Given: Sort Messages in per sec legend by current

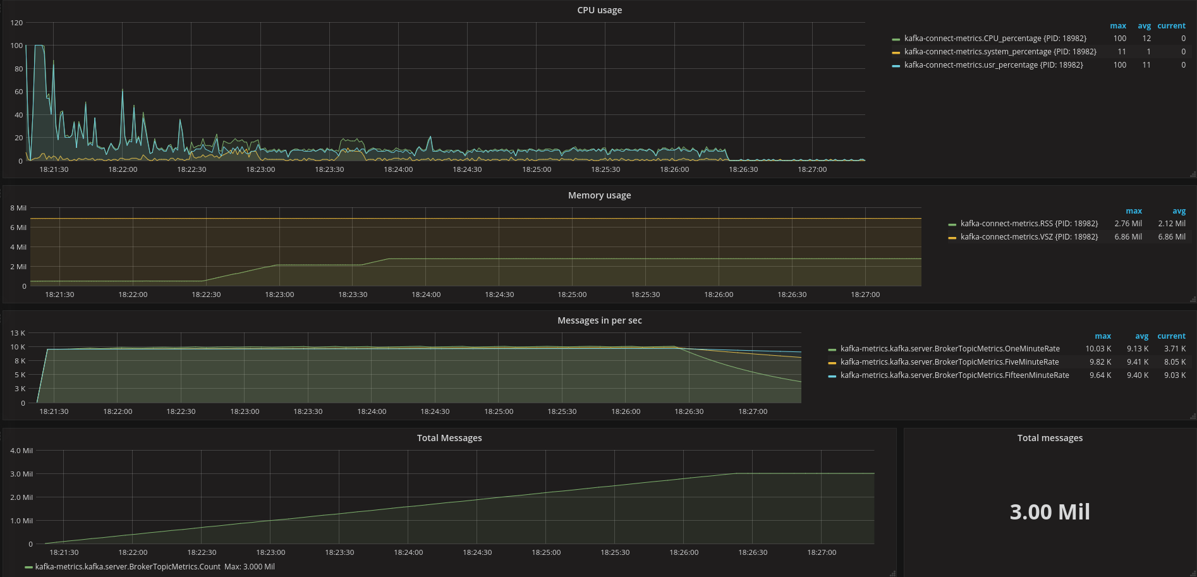Looking at the screenshot, I should click(1171, 336).
